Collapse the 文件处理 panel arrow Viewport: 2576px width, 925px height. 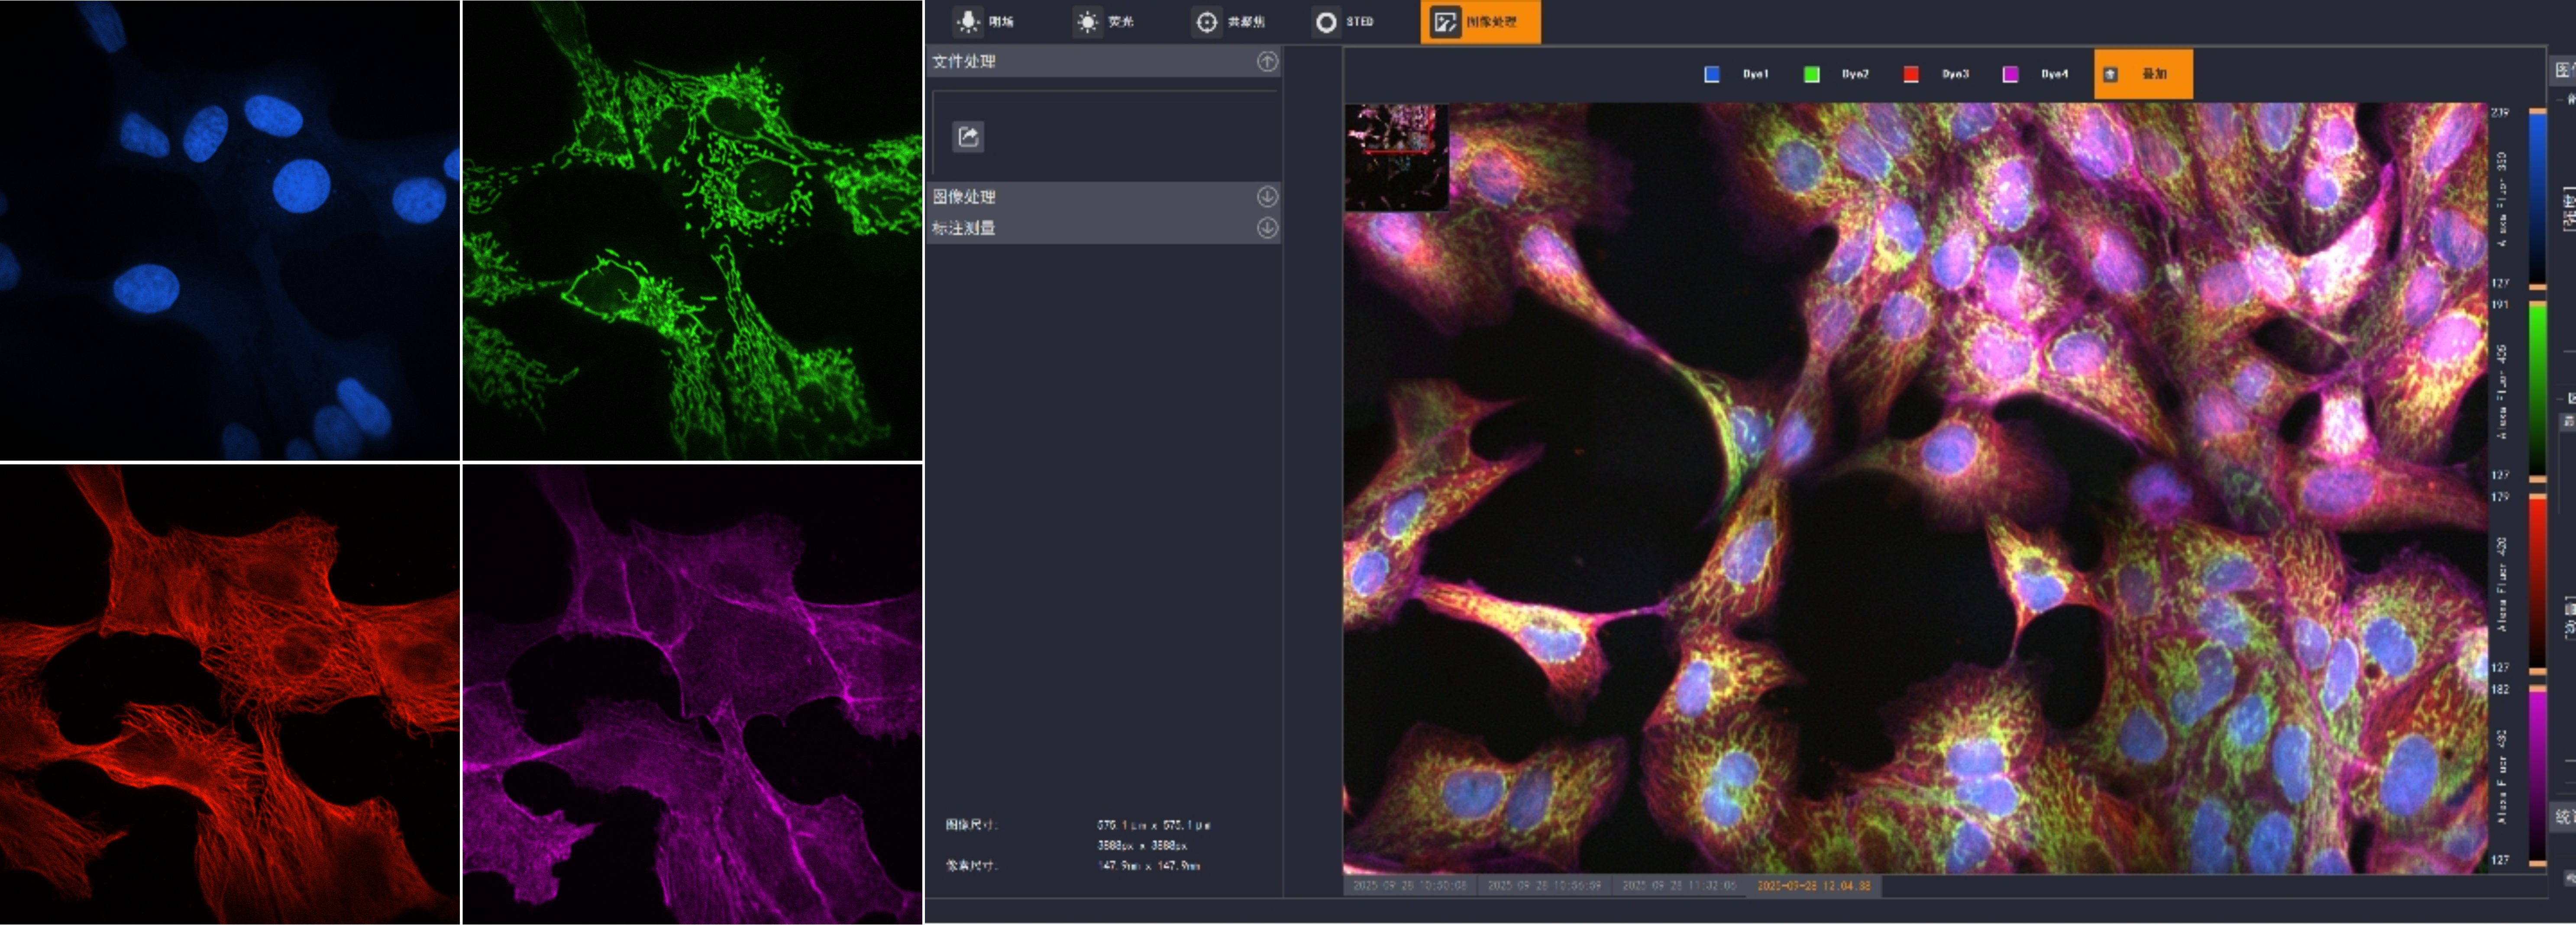(x=1266, y=61)
